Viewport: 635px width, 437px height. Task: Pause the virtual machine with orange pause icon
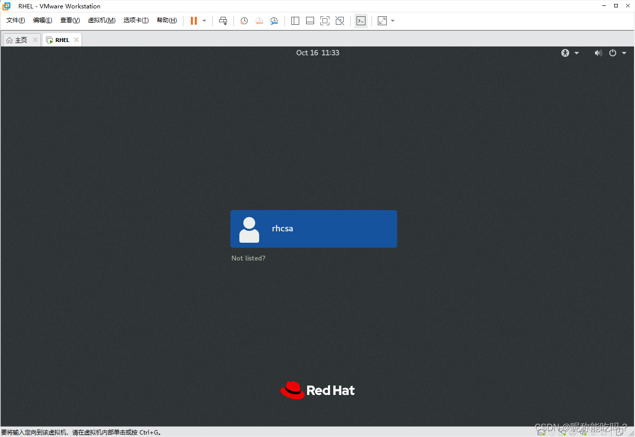194,21
